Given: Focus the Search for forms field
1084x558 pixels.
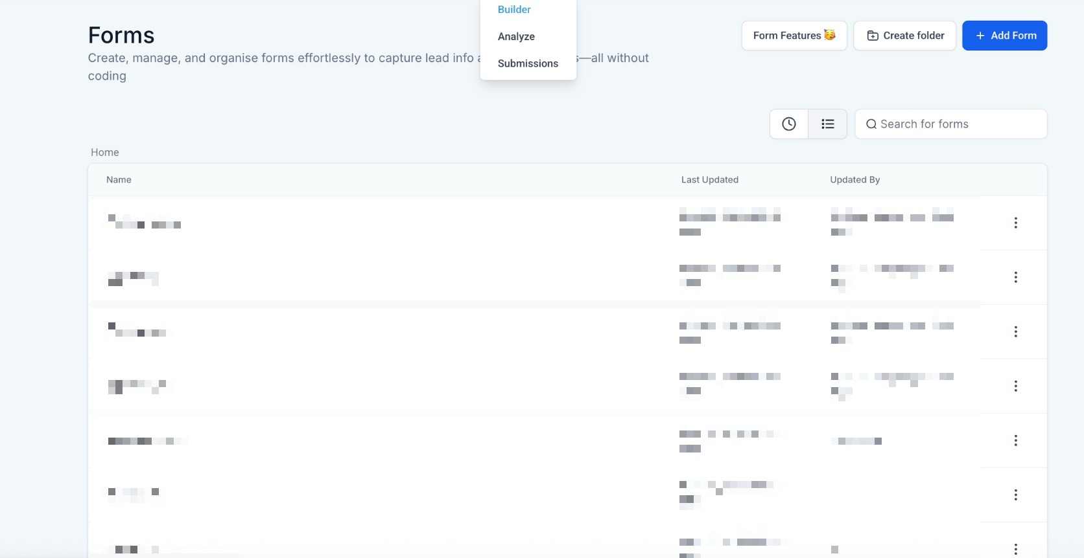Looking at the screenshot, I should click(x=950, y=124).
